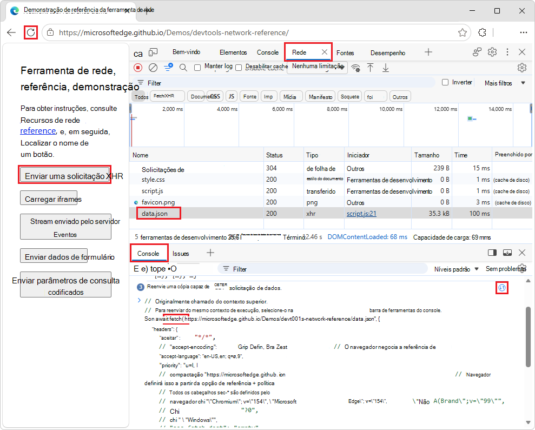Open the Níveis padrão log level dropdown
This screenshot has height=430, width=535.
457,269
